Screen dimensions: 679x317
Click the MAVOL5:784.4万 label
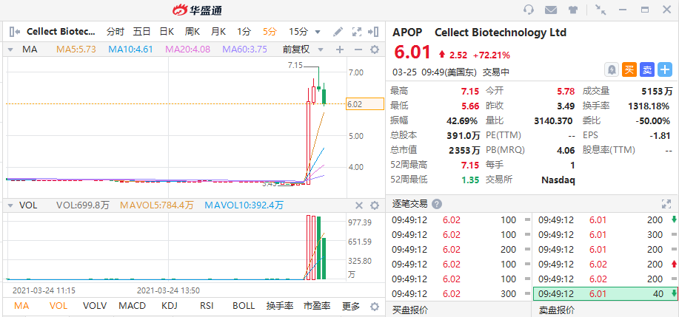pyautogui.click(x=157, y=205)
